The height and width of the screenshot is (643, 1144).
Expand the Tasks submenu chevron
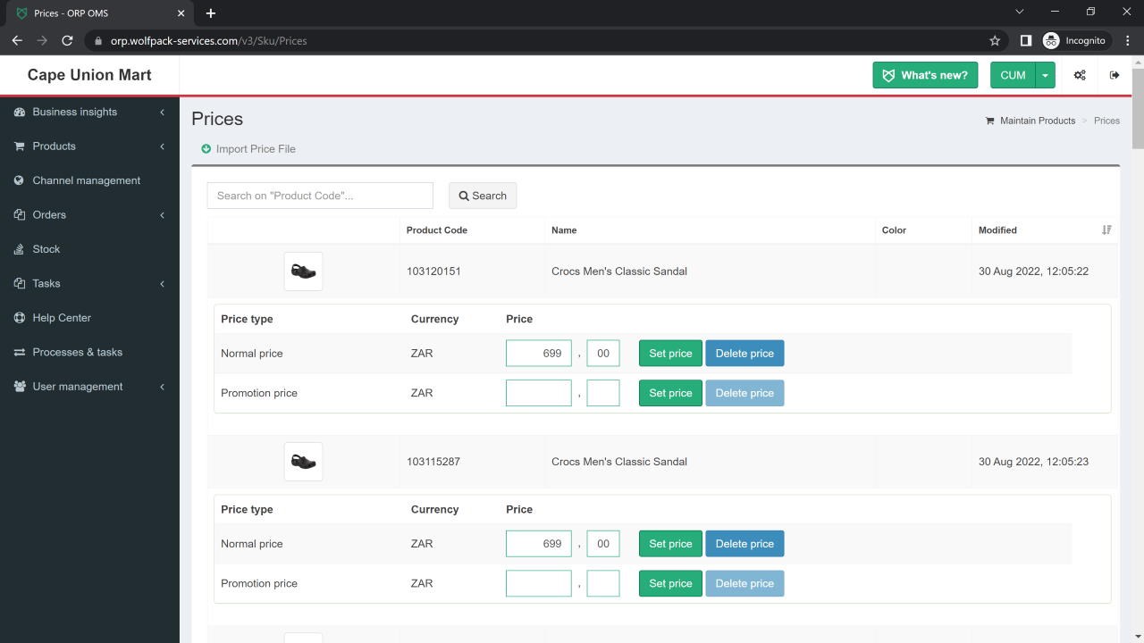[x=162, y=284]
